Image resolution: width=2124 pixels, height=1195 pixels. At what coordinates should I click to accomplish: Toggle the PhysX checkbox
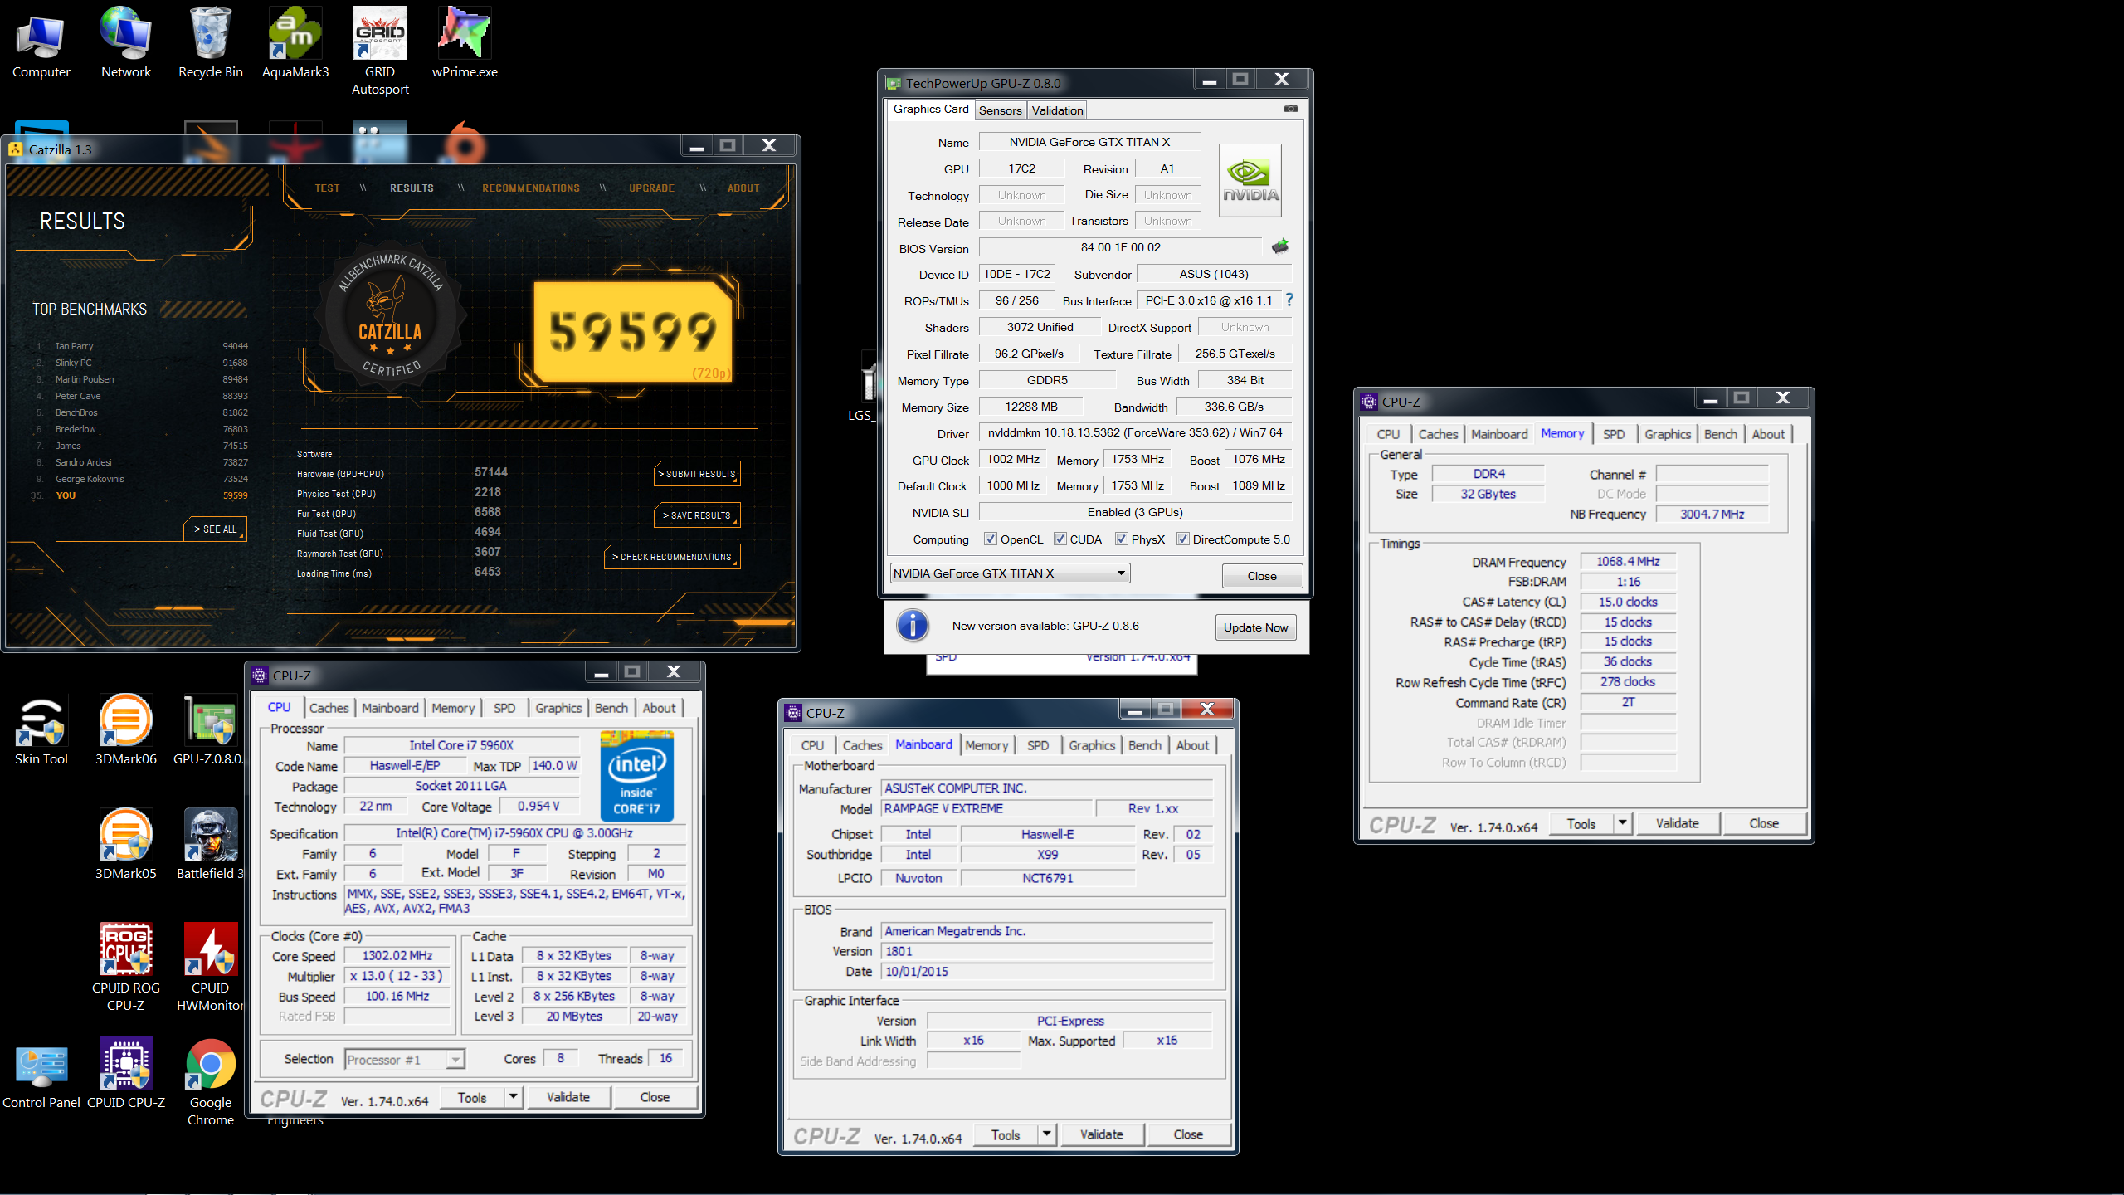(1121, 539)
